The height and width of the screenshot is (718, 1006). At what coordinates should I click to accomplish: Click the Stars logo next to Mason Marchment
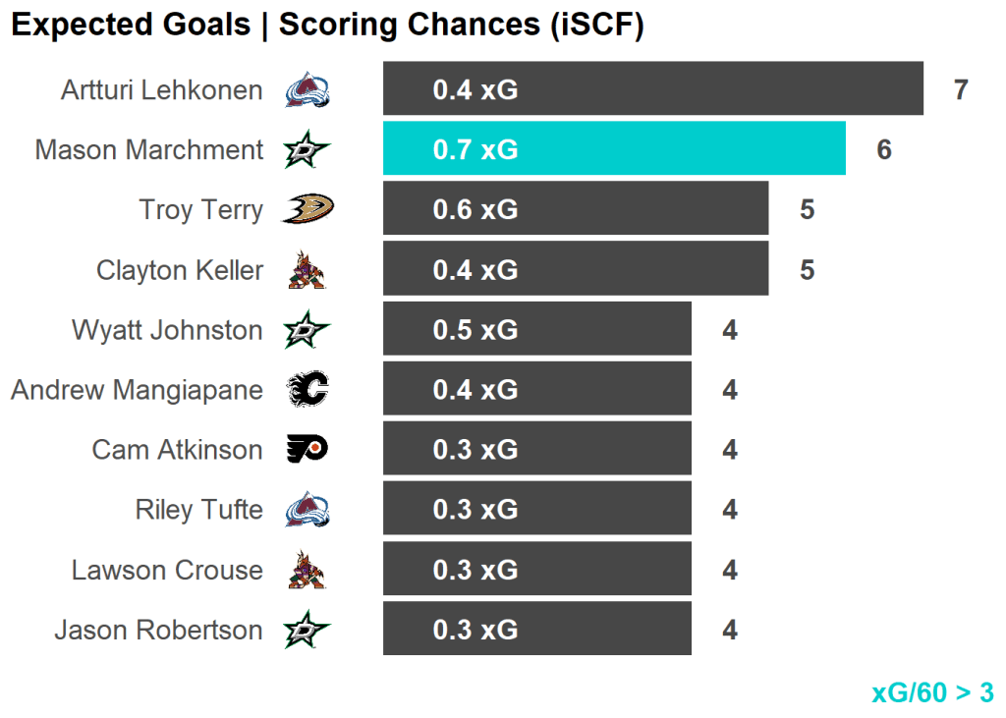tap(307, 150)
